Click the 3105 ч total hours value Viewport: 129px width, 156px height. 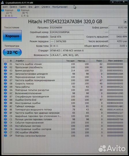click(x=118, y=46)
